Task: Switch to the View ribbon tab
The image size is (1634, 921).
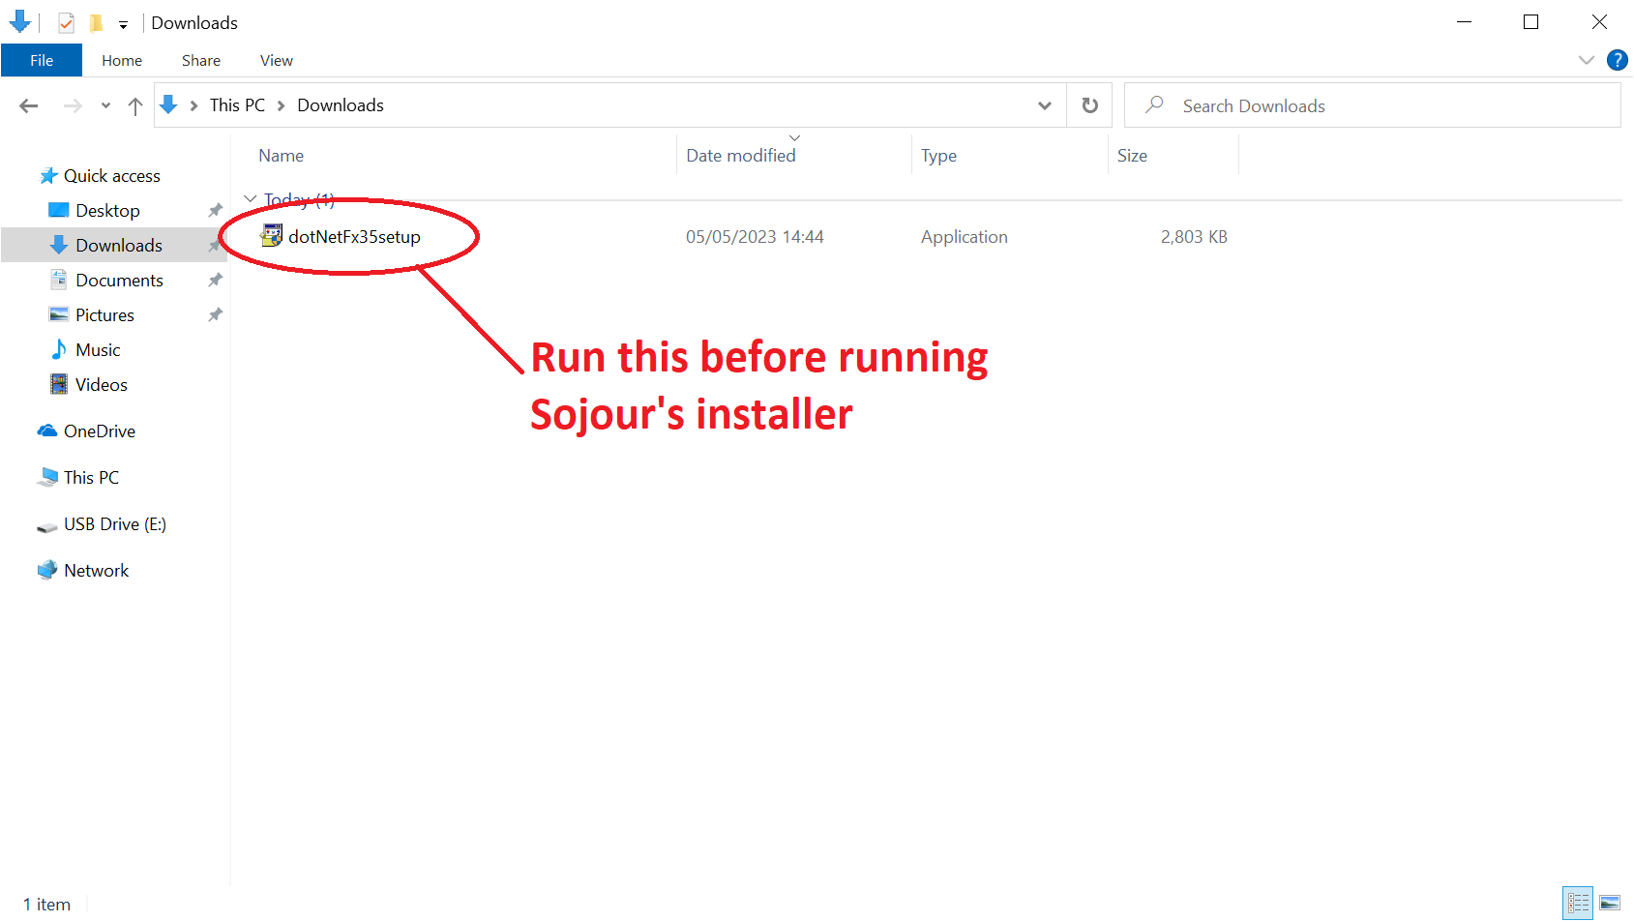Action: click(276, 59)
